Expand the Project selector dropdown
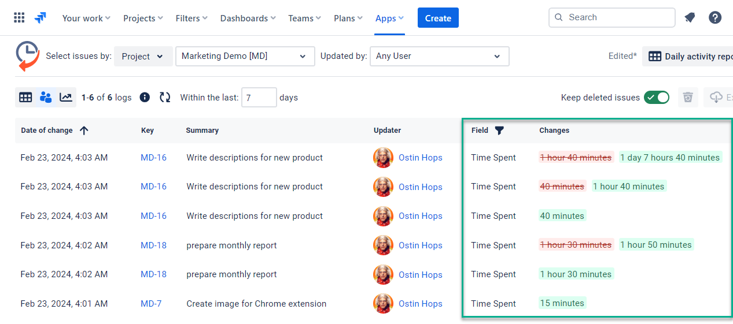 click(143, 57)
